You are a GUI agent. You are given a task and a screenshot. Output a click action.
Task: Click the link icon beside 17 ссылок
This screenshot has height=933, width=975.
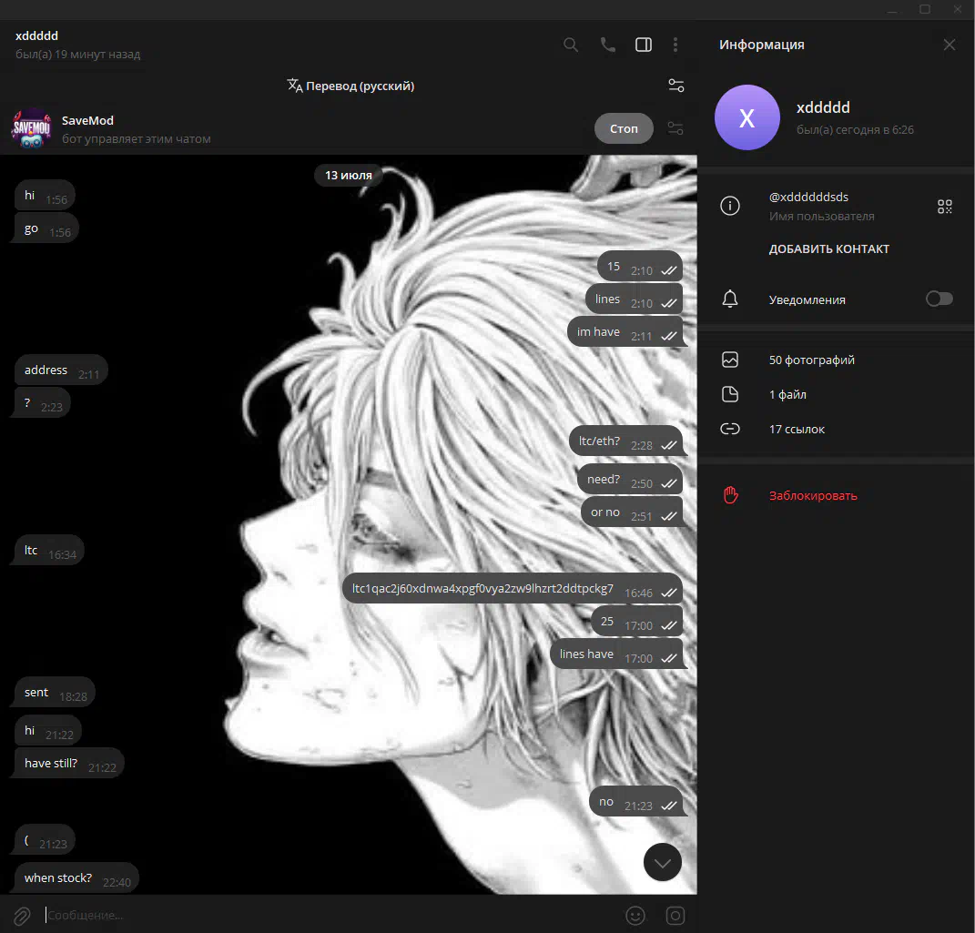730,429
